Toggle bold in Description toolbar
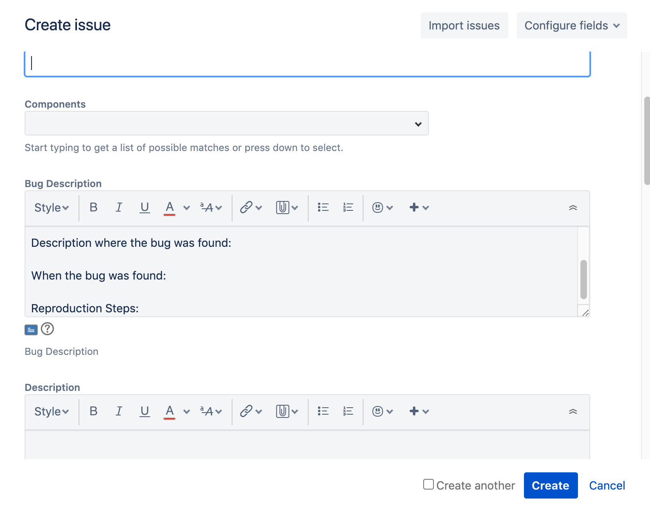This screenshot has height=510, width=650. tap(93, 411)
